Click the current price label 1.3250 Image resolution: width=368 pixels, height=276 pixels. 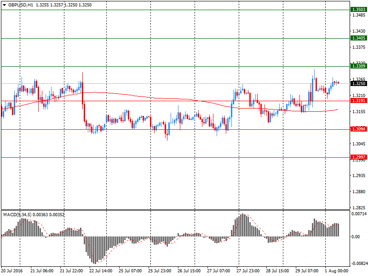(x=359, y=84)
